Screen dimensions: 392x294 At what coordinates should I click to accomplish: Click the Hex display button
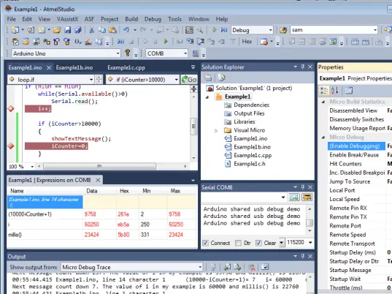pos(247,42)
